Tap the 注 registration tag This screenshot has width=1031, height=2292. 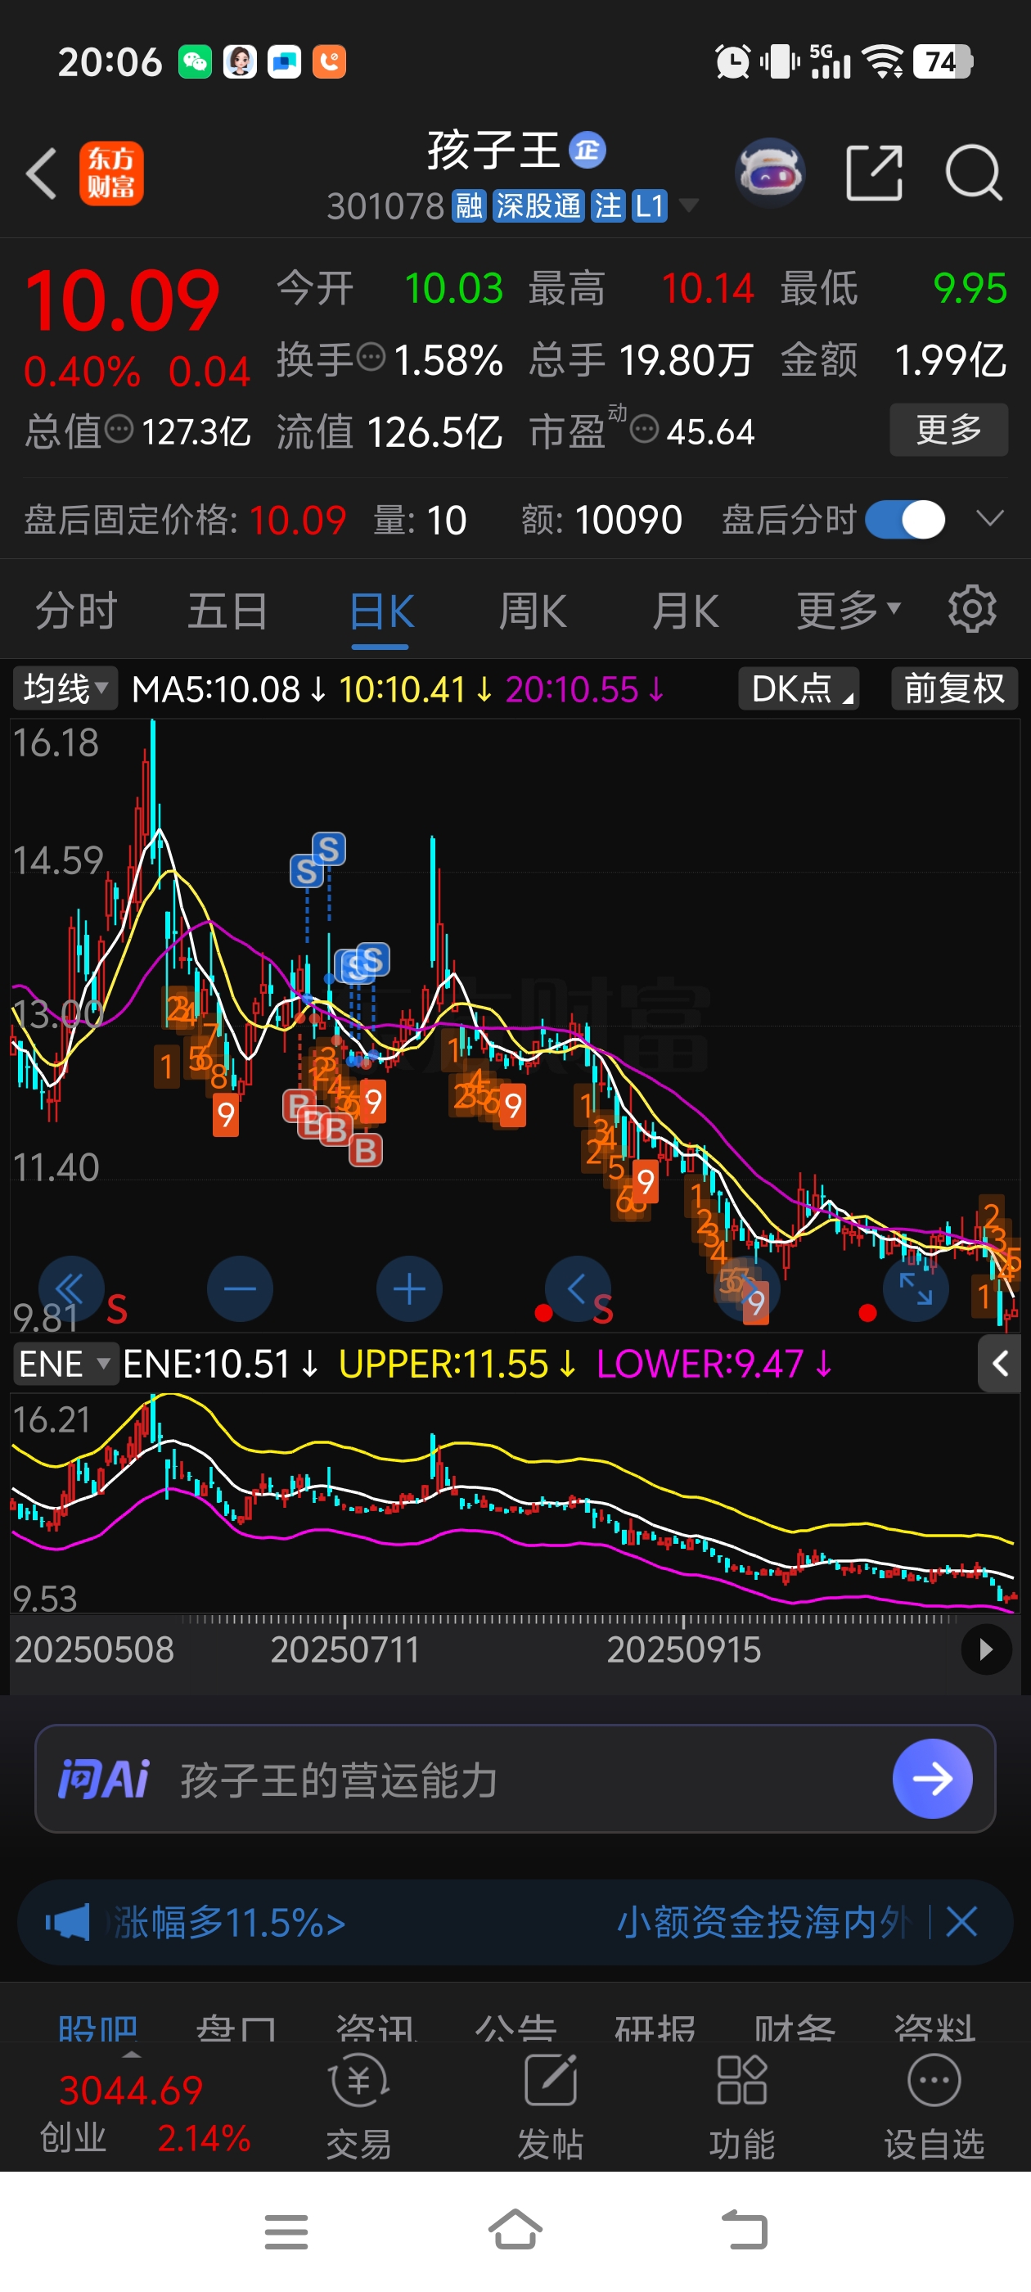click(x=609, y=206)
